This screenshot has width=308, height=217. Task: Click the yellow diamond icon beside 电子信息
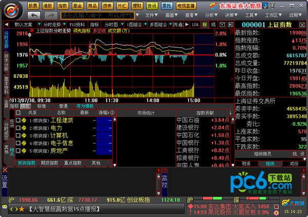(24, 143)
